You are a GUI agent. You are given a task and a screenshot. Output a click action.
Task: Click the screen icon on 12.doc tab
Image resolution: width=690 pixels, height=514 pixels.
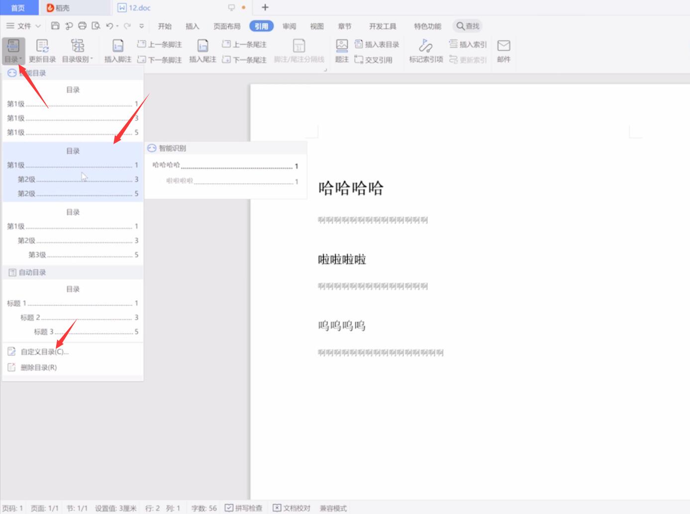click(231, 7)
